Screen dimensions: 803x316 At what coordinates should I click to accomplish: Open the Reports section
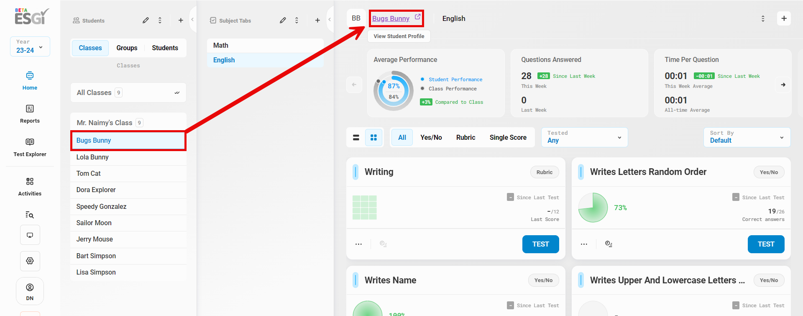30,114
